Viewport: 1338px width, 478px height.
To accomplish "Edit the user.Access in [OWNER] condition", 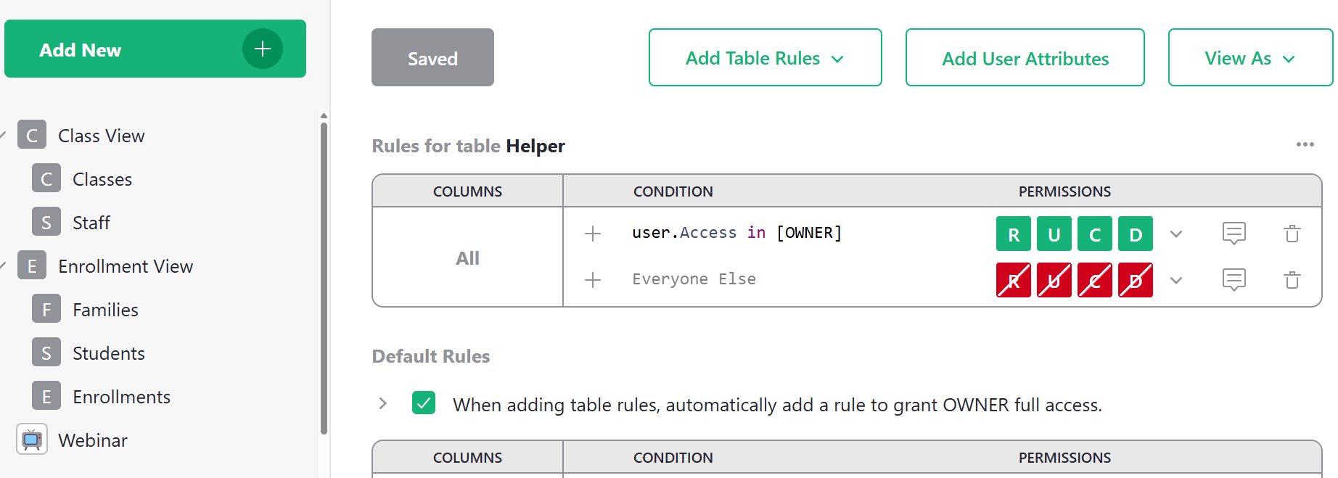I will tap(736, 233).
